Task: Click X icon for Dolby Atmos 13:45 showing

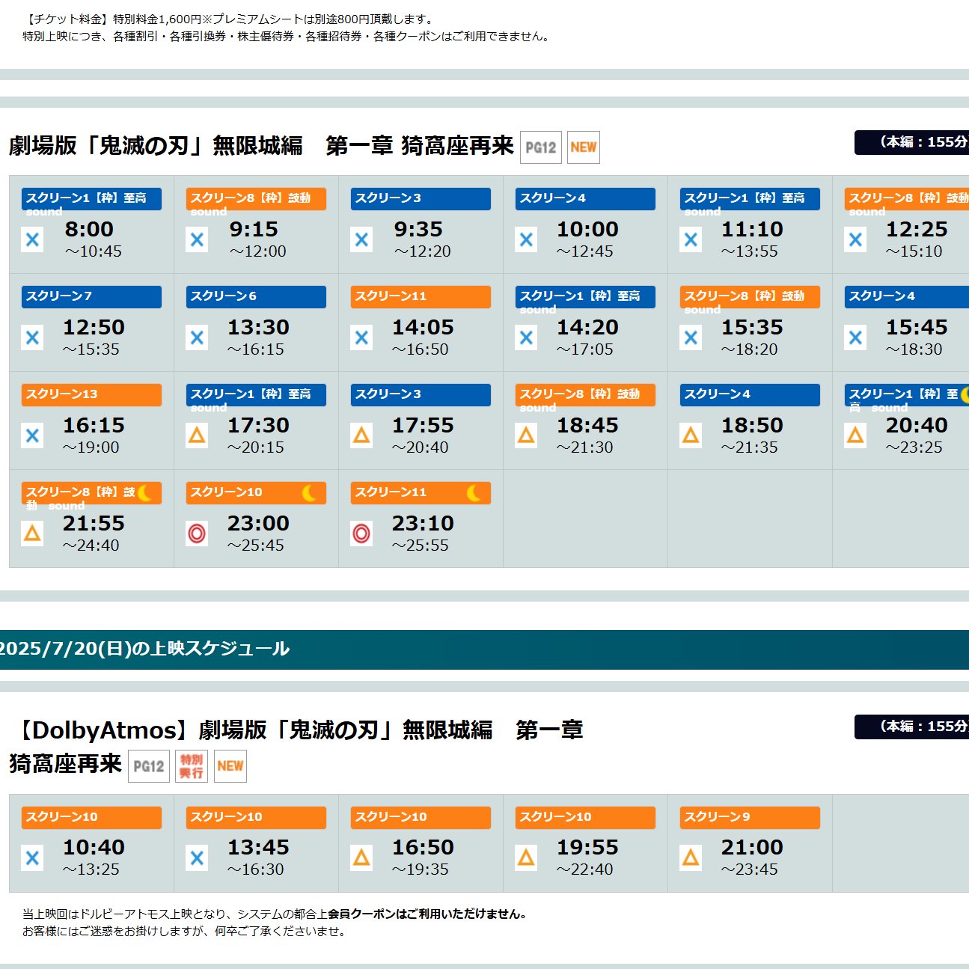Action: point(197,858)
